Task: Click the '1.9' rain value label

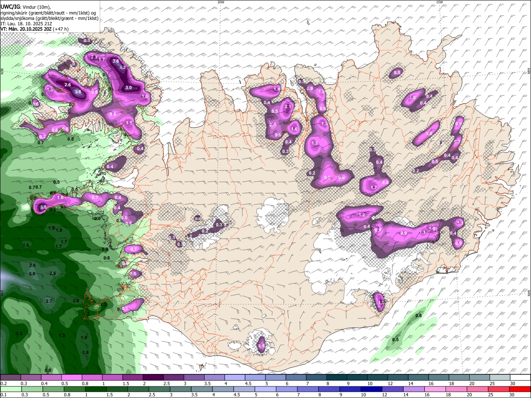Action: pos(84,337)
